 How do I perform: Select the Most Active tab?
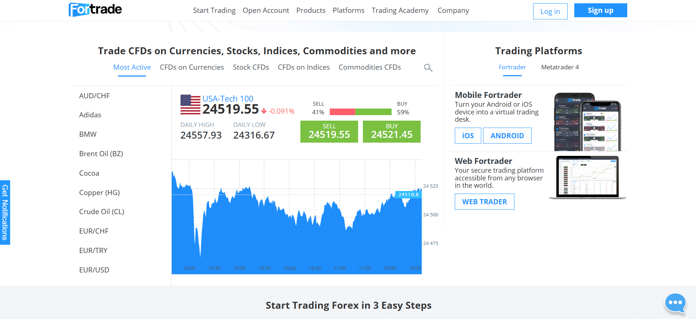(x=132, y=67)
